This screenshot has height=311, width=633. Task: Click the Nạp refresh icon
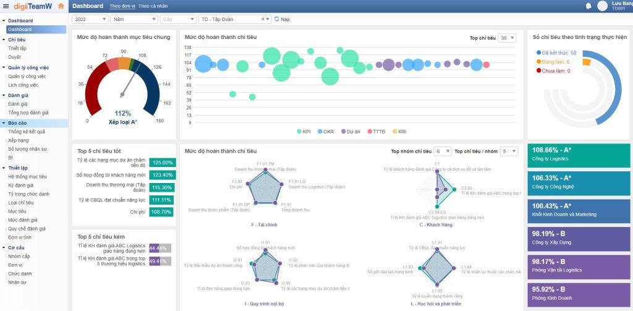[276, 19]
